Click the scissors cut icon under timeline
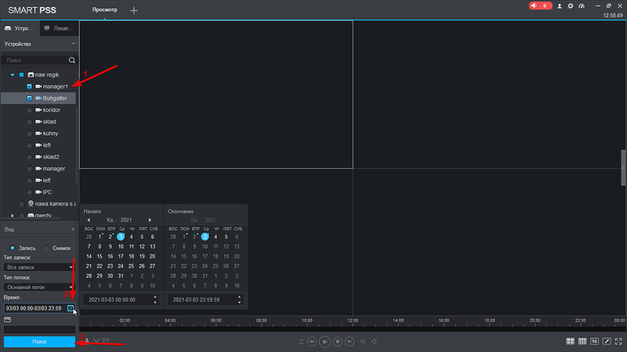 [96, 341]
